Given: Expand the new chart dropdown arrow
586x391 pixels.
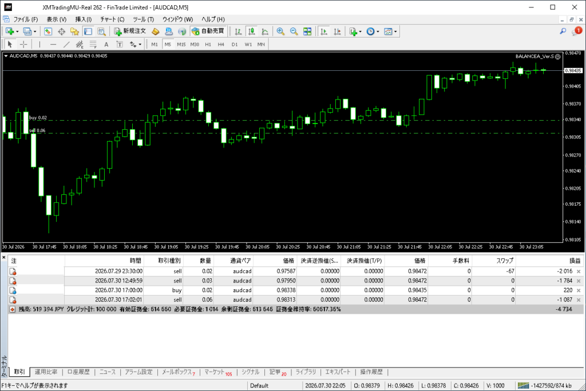Looking at the screenshot, I should coord(17,32).
